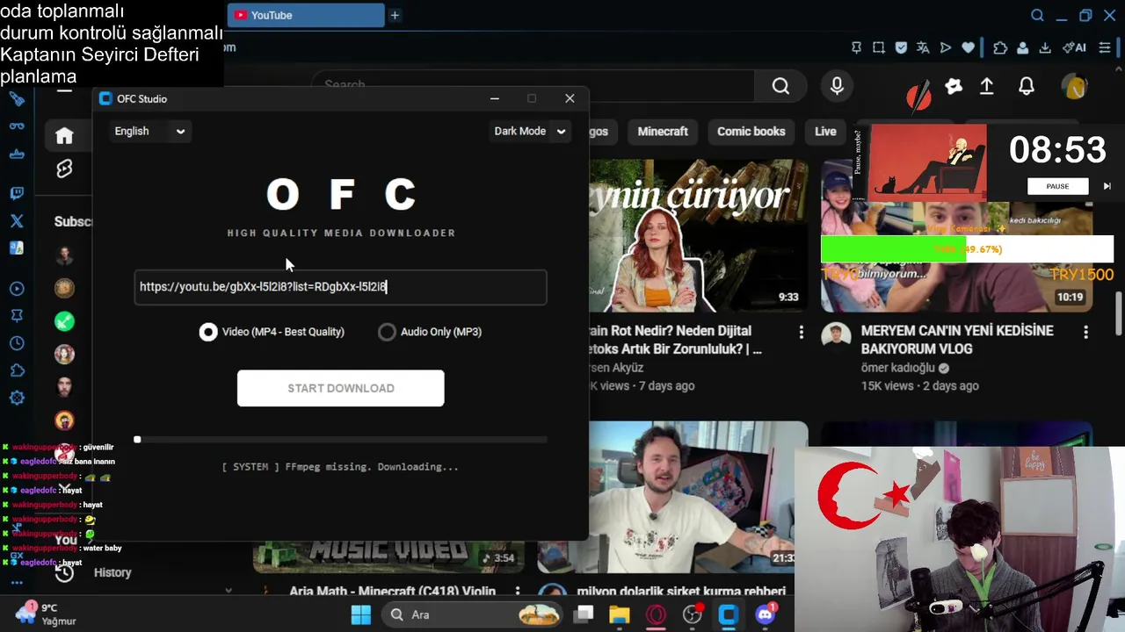The width and height of the screenshot is (1125, 632).
Task: Open Discord from the taskbar
Action: [x=765, y=614]
